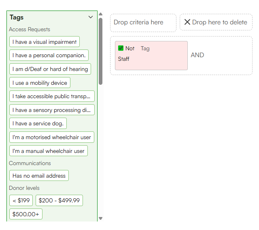
Task: Choose 'I am d/Deaf or hard of hearing'
Action: [x=50, y=69]
